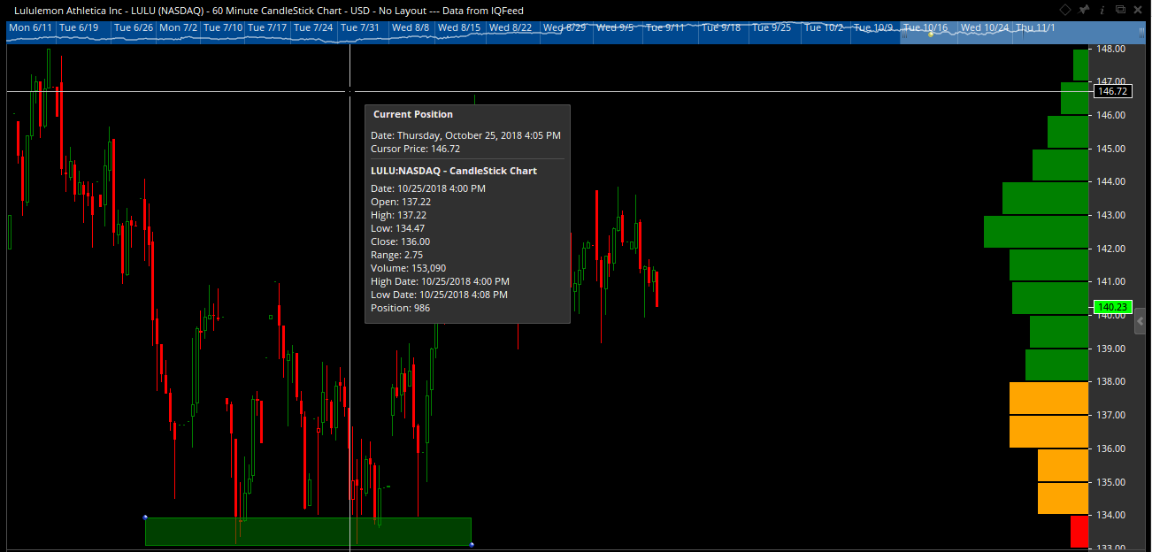Select the Tue 6/19 date on the time axis
Image resolution: width=1152 pixels, height=552 pixels.
pos(79,27)
